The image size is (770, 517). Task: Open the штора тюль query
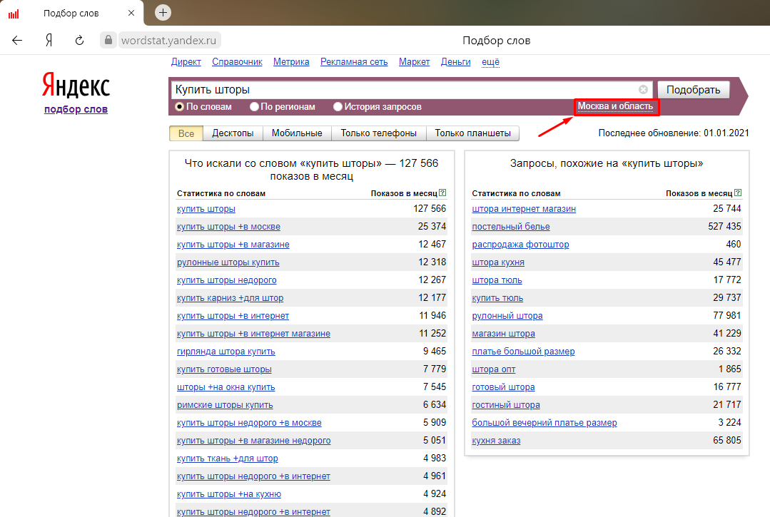click(497, 280)
